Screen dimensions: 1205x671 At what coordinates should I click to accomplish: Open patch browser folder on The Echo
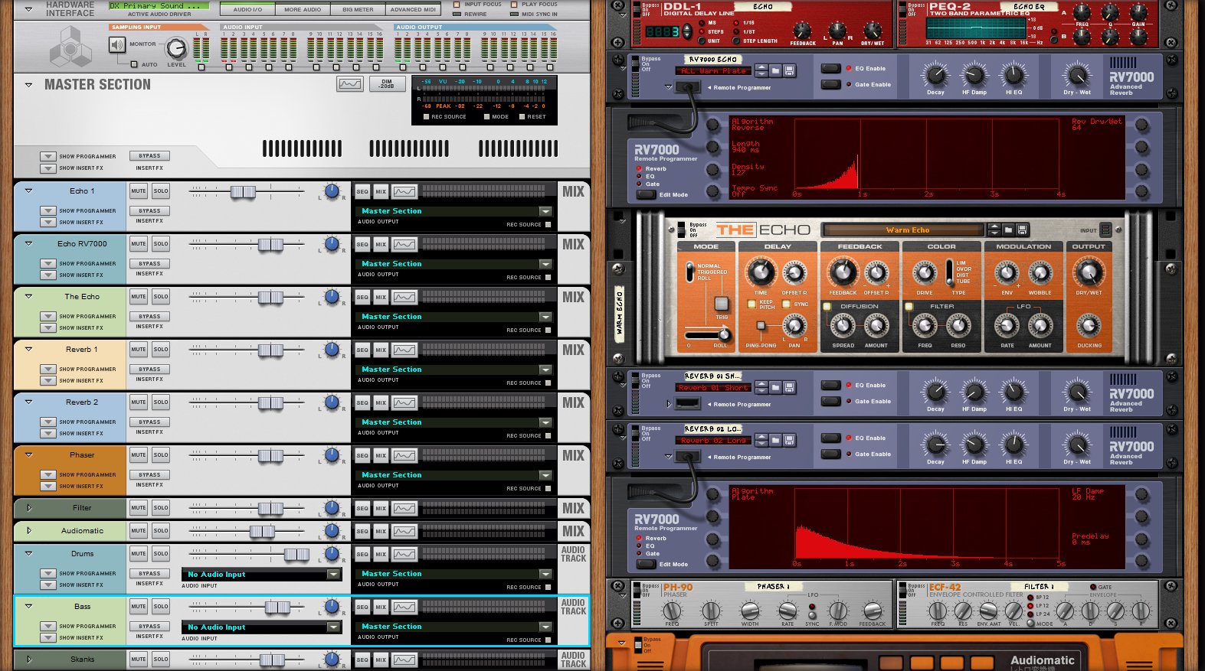(x=1009, y=230)
